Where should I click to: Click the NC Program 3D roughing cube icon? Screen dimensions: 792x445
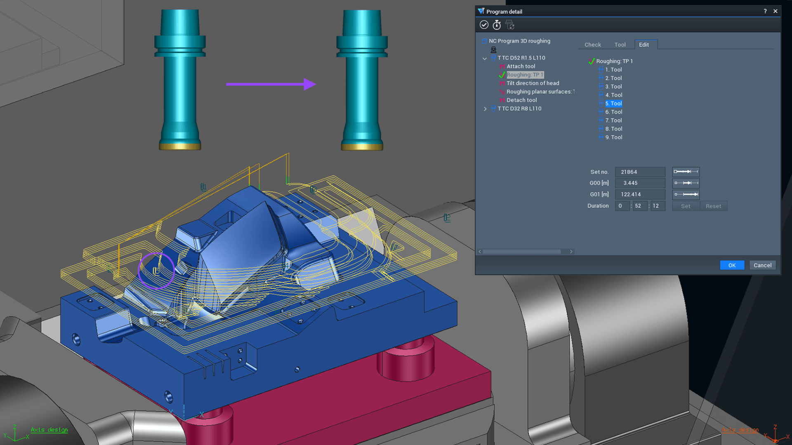pos(484,41)
